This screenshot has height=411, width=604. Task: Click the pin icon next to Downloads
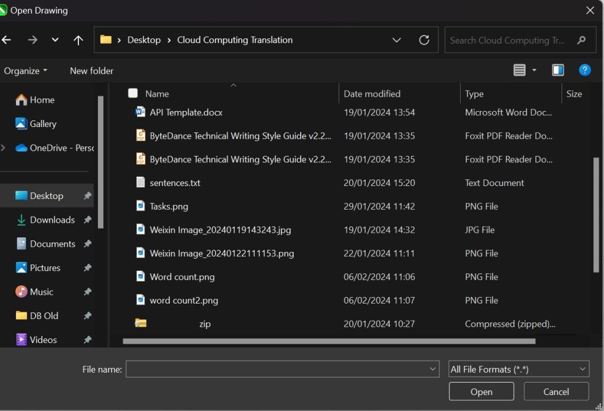click(87, 220)
